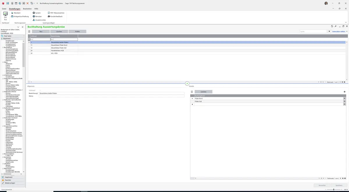The image size is (349, 192).
Task: Open the Hilfe menu
Action: [x=36, y=9]
